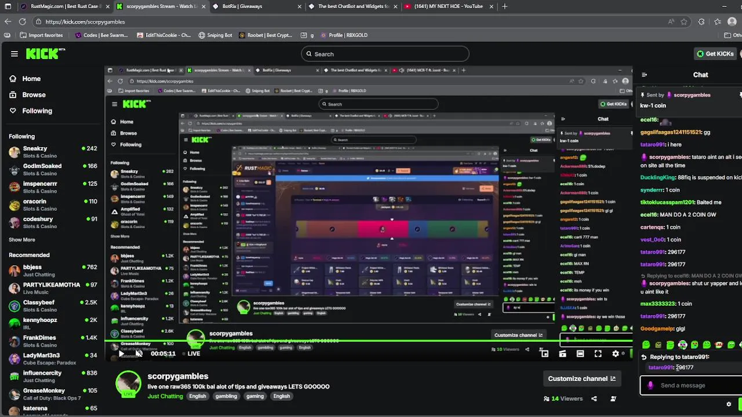Screen dimensions: 742x417
Task: Click PARTYLIKEAMOTHA avatar icon
Action: (x=14, y=288)
